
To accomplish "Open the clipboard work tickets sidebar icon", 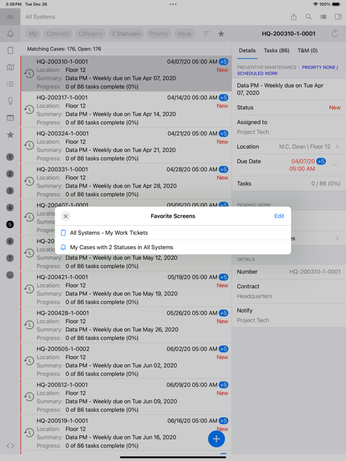I will (x=10, y=50).
